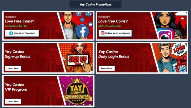Open Learn More for VIP Program

pyautogui.click(x=13, y=101)
